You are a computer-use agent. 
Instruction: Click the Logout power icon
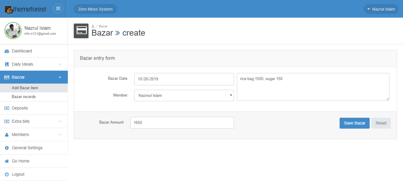coord(7,174)
